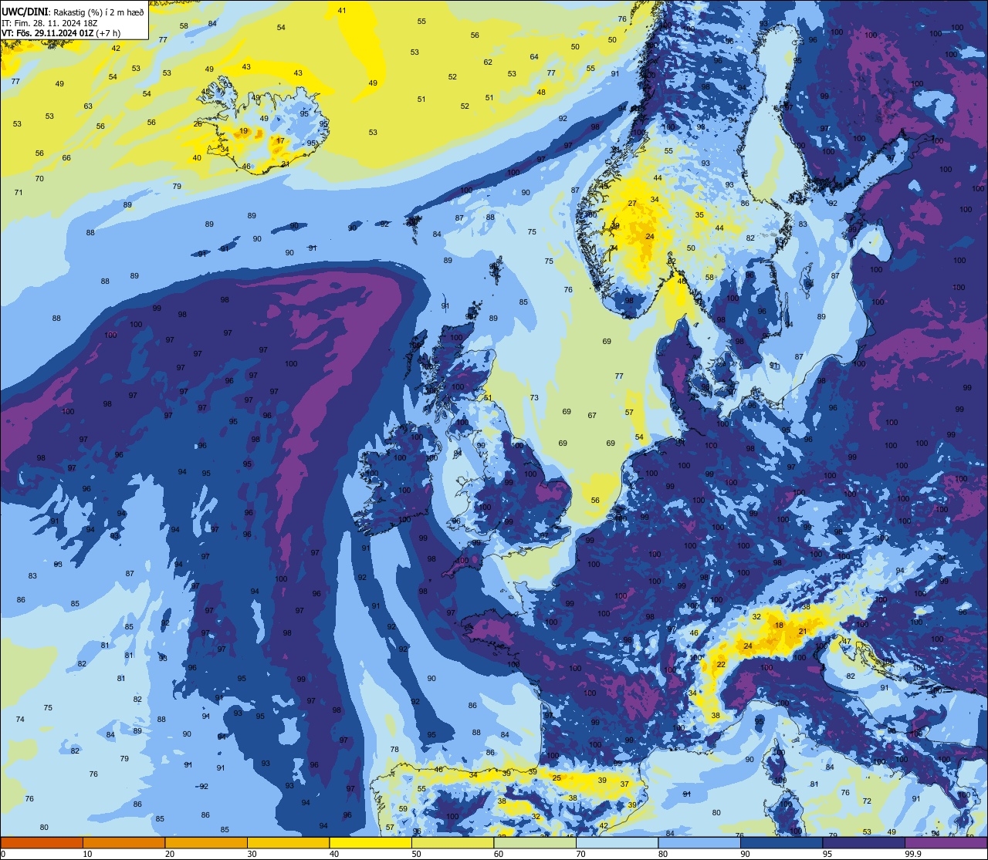Screen dimensions: 988x860
Task: Pick the bright yellow 40–50 legend segment
Action: coord(370,842)
